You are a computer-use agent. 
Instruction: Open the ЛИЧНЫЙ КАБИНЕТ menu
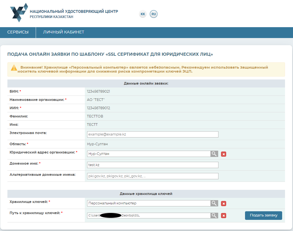pyautogui.click(x=63, y=32)
